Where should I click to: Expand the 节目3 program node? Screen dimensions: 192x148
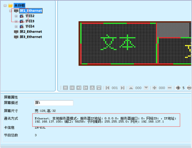[x=16, y=21]
